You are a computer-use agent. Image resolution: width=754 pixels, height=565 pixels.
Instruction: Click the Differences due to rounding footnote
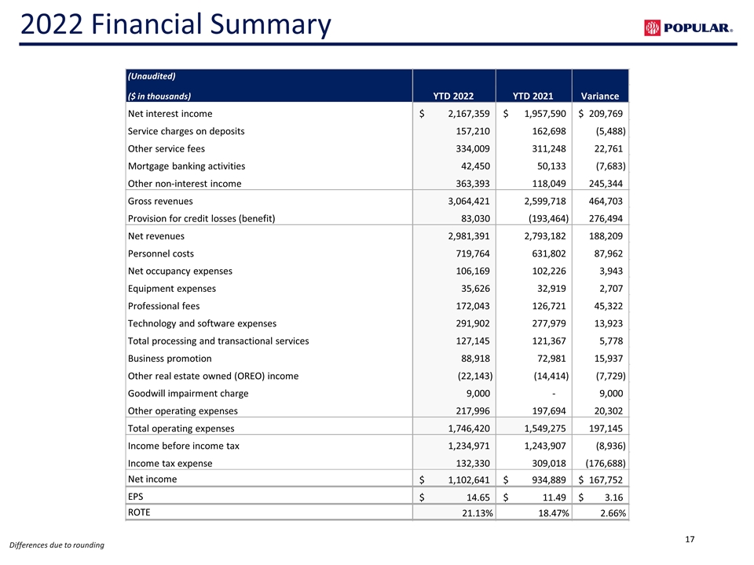coord(57,545)
